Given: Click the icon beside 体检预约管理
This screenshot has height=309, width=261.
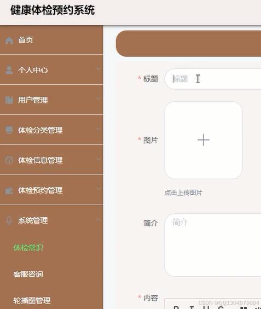Looking at the screenshot, I should 9,190.
